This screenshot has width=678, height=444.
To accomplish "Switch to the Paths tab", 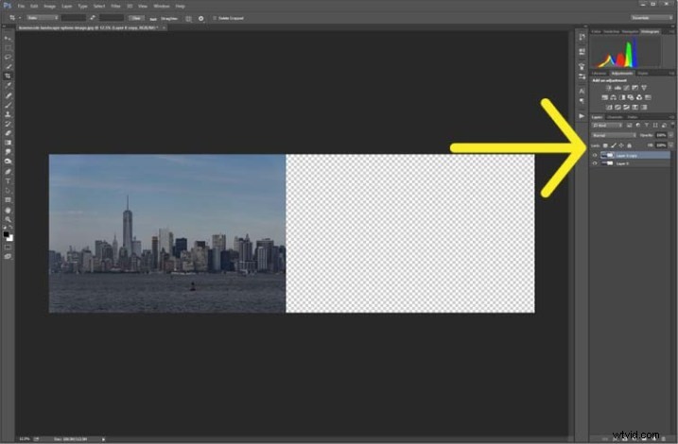I will 633,117.
